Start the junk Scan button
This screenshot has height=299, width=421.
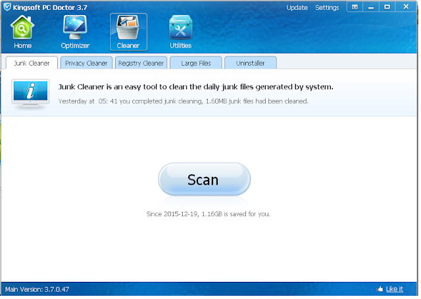205,179
